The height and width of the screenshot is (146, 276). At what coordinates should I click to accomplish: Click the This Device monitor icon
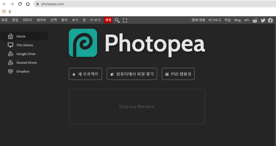[x=10, y=45]
